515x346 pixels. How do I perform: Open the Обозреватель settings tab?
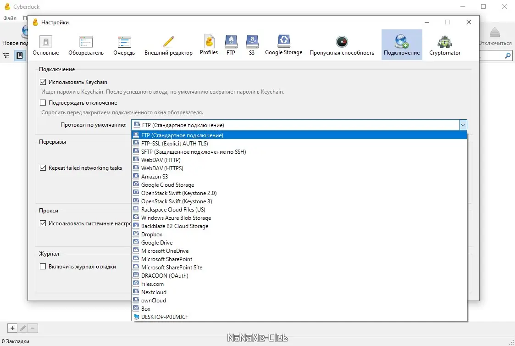point(86,45)
